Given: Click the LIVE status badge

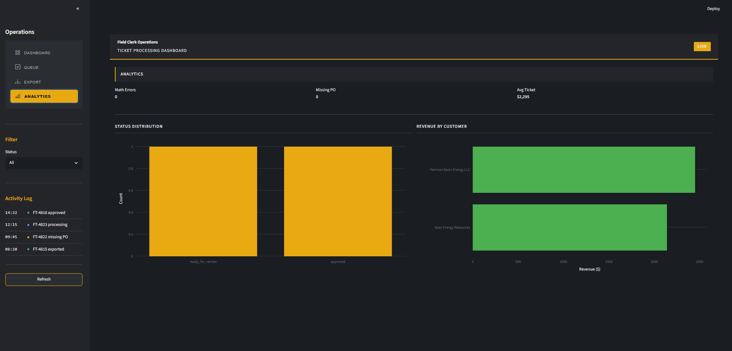Looking at the screenshot, I should [x=702, y=47].
